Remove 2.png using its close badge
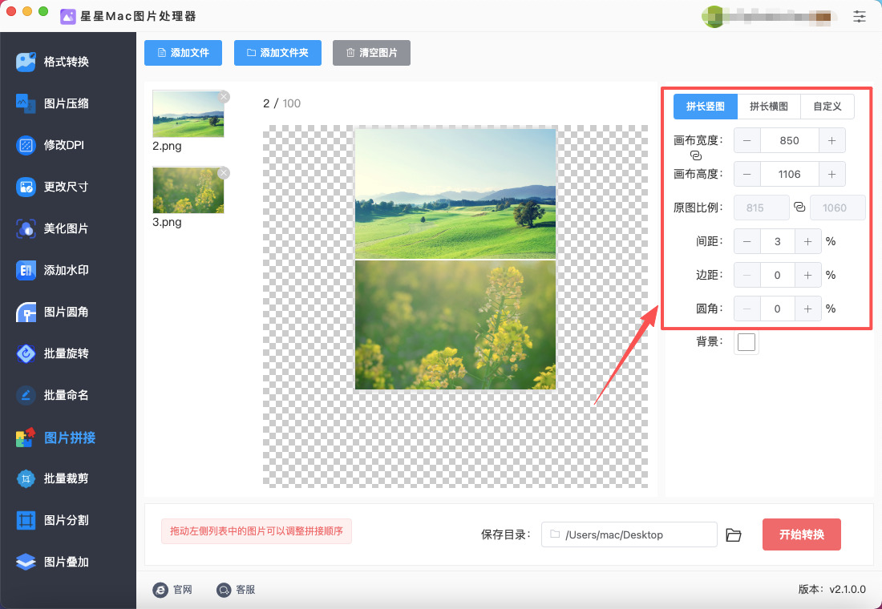Viewport: 882px width, 609px height. point(224,97)
